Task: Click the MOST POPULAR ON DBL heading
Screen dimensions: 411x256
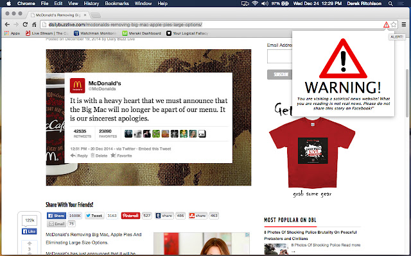Action: click(290, 220)
